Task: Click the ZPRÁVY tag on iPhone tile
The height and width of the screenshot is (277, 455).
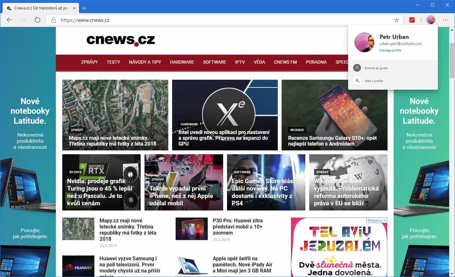Action: click(x=158, y=180)
